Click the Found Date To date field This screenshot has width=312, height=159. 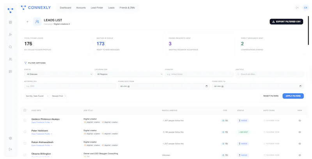pos(258,86)
